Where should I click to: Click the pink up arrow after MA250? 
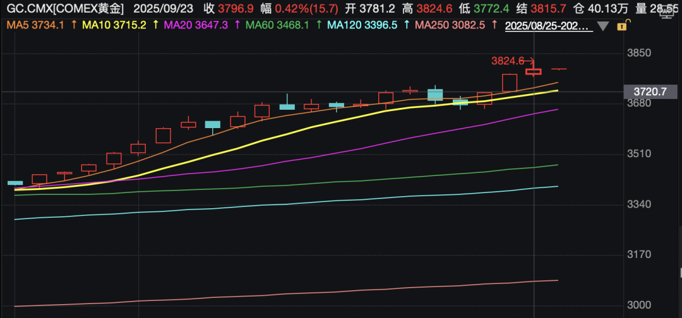[494, 26]
